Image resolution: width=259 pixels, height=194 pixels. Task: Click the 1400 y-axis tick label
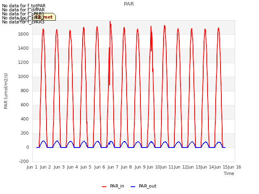(x=23, y=48)
